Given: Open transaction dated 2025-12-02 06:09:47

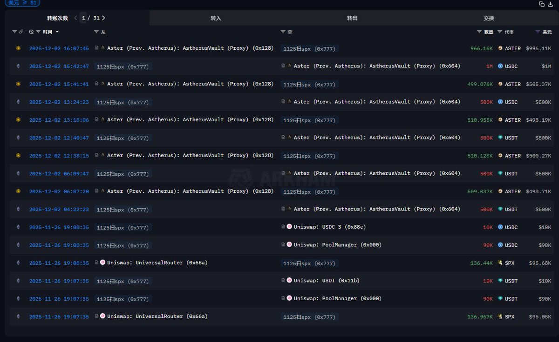Looking at the screenshot, I should click(x=59, y=174).
